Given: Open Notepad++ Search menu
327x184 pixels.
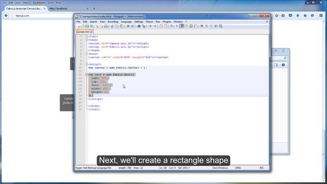Looking at the screenshot, I should pos(94,21).
